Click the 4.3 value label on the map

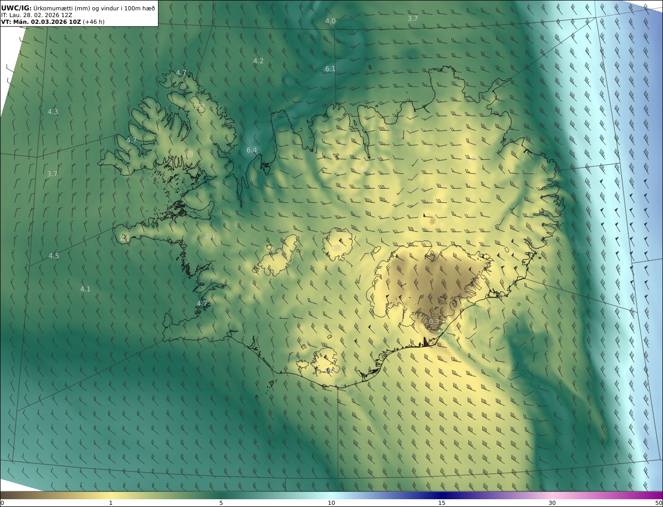tap(53, 111)
